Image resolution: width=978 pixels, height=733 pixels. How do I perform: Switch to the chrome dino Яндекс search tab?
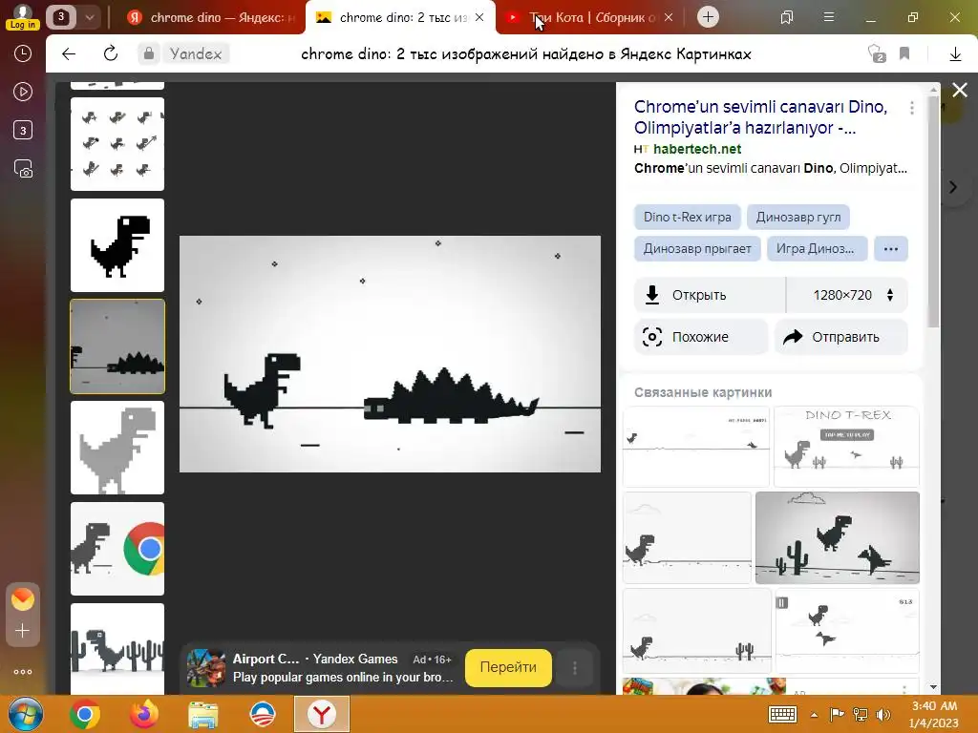click(x=211, y=17)
